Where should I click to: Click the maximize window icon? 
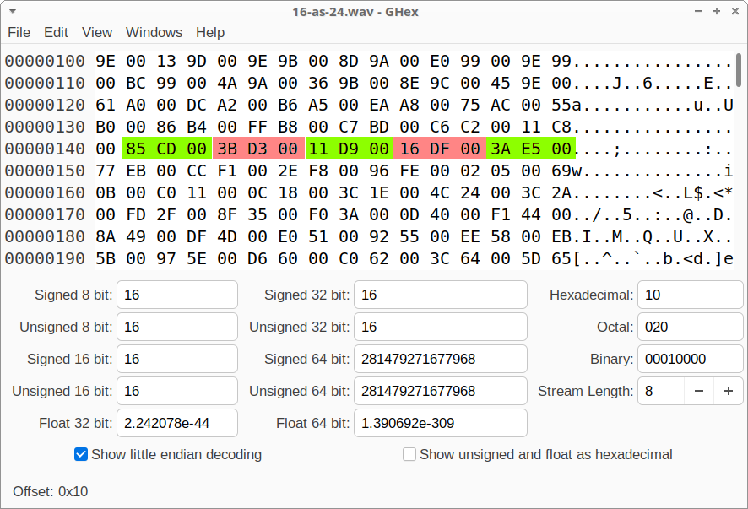point(717,11)
